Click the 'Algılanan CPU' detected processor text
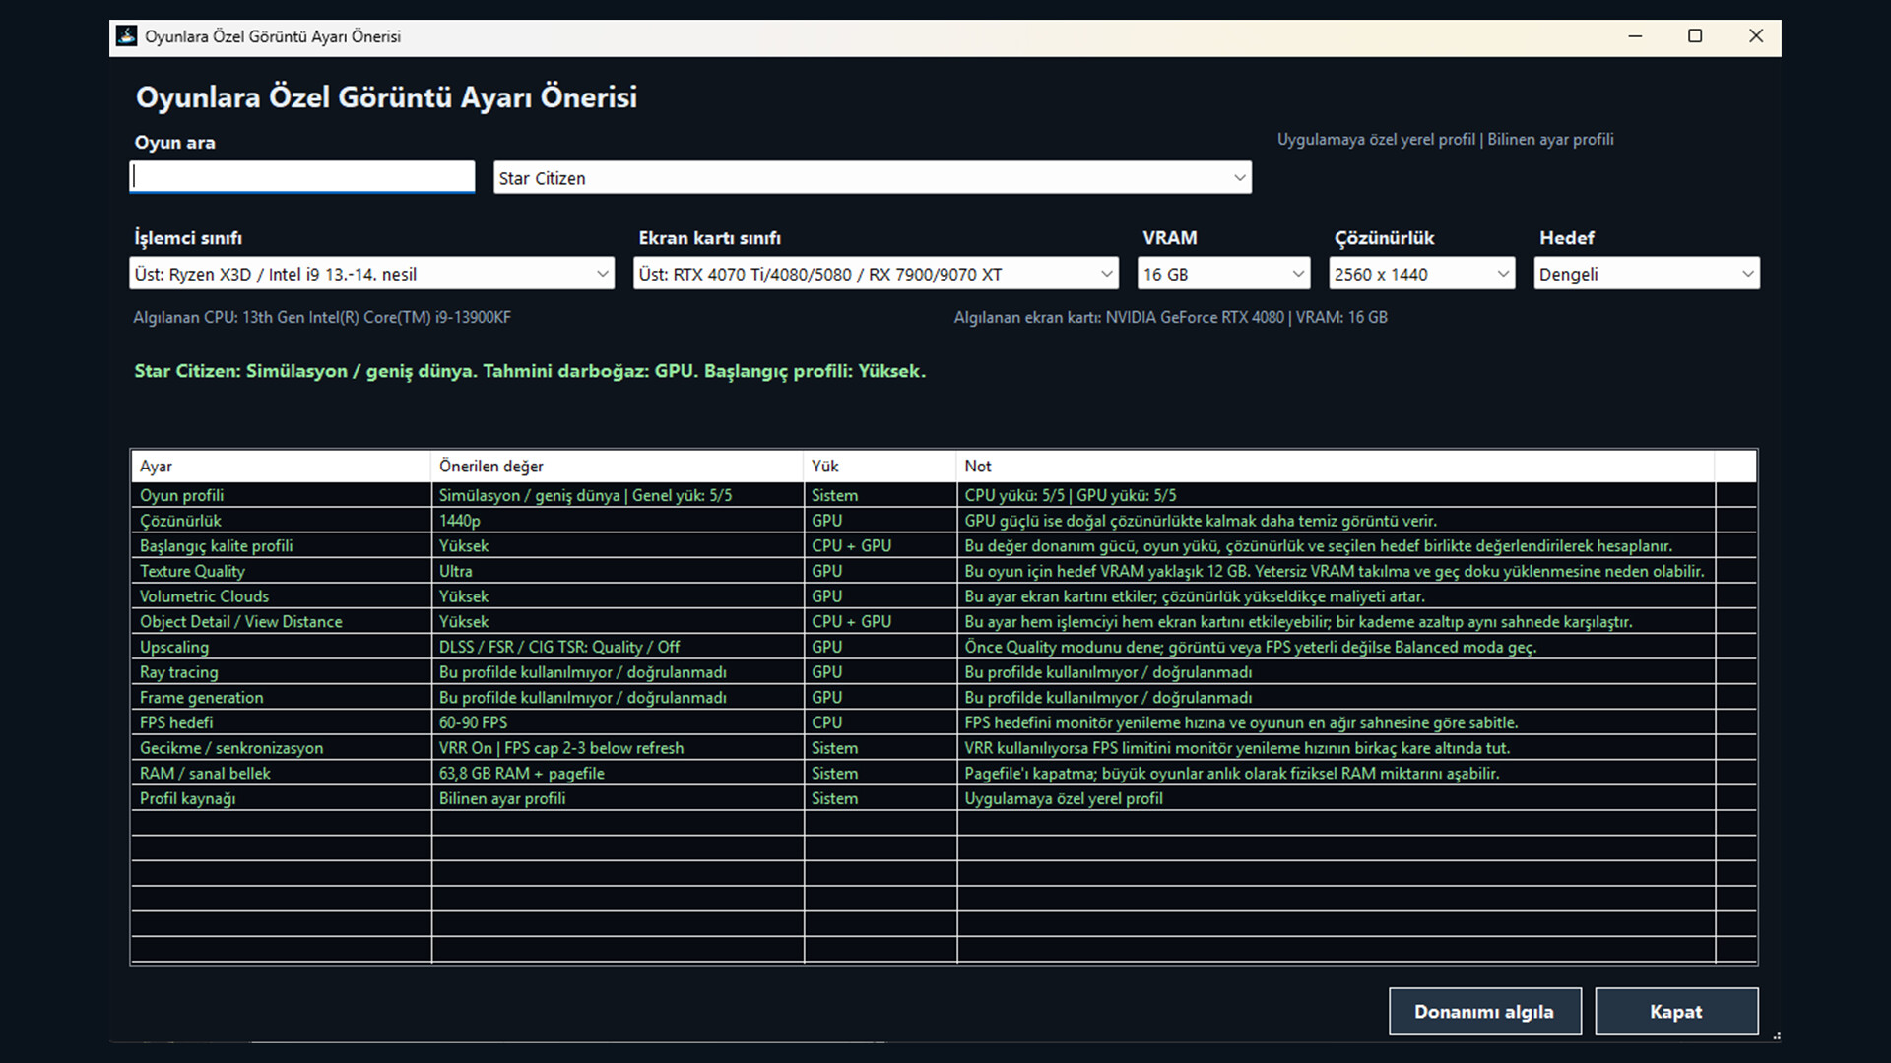 [x=322, y=317]
